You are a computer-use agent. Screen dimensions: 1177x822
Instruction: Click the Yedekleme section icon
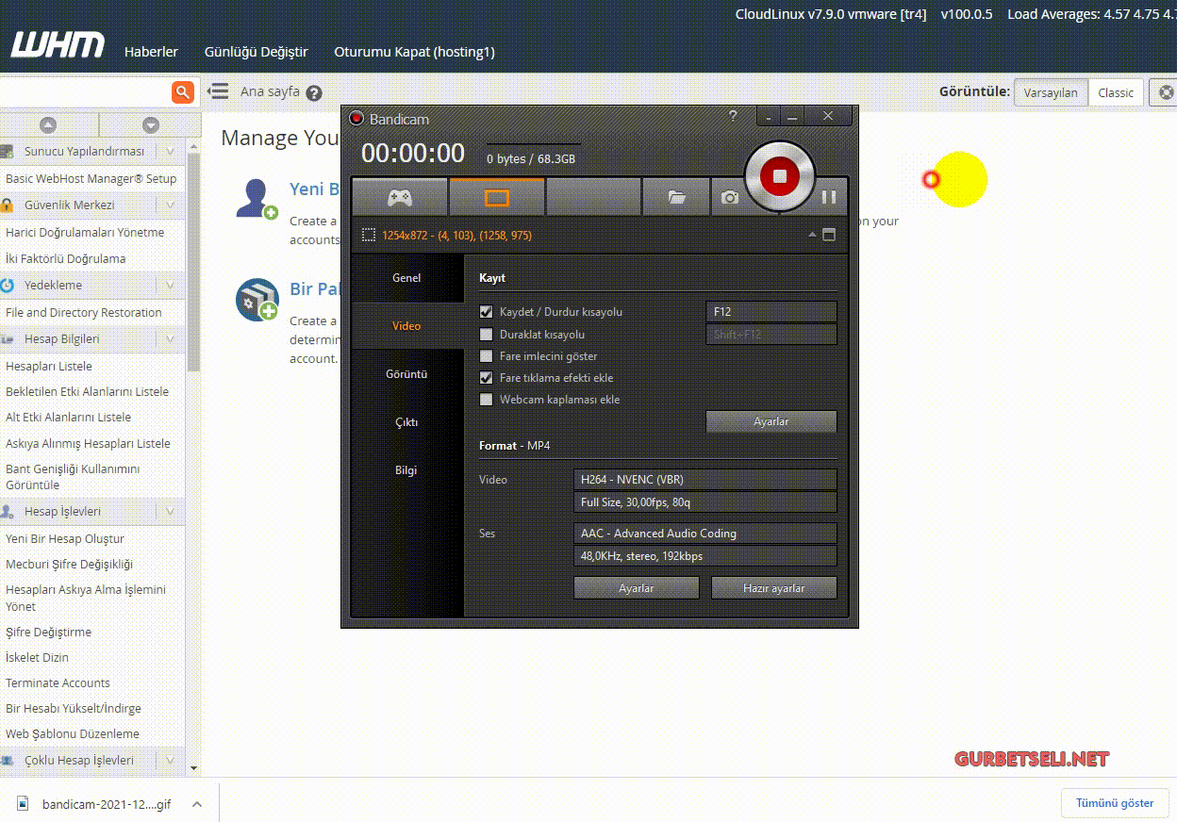(x=7, y=285)
